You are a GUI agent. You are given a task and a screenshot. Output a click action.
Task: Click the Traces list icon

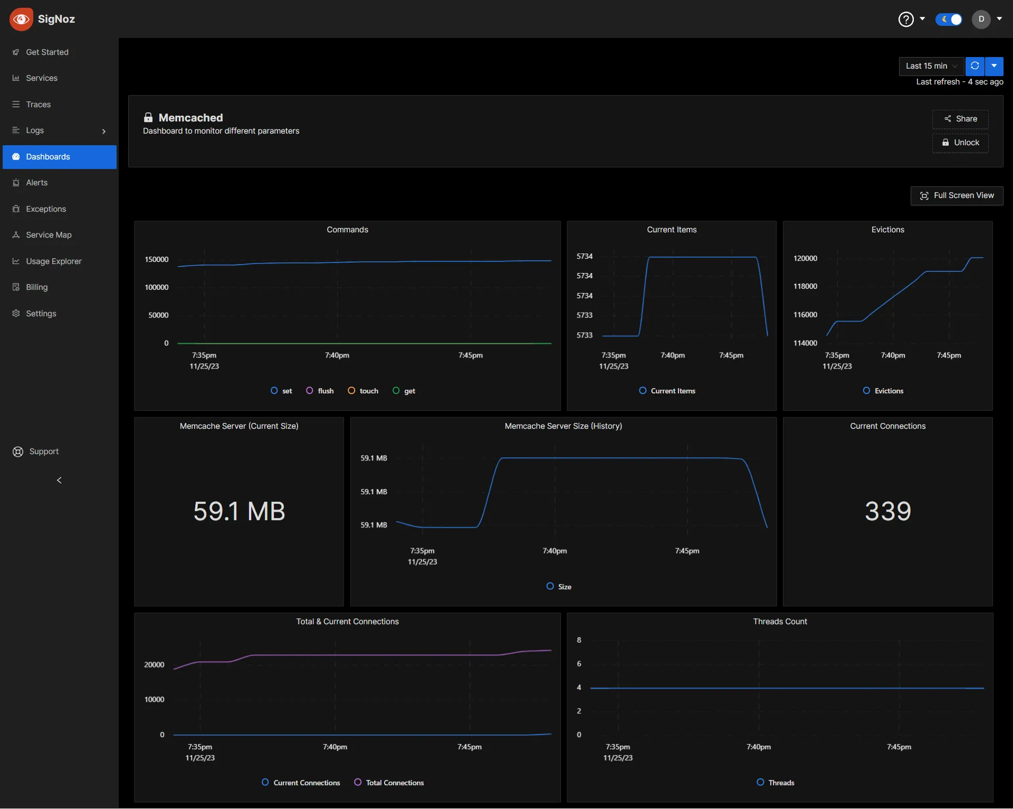click(16, 105)
